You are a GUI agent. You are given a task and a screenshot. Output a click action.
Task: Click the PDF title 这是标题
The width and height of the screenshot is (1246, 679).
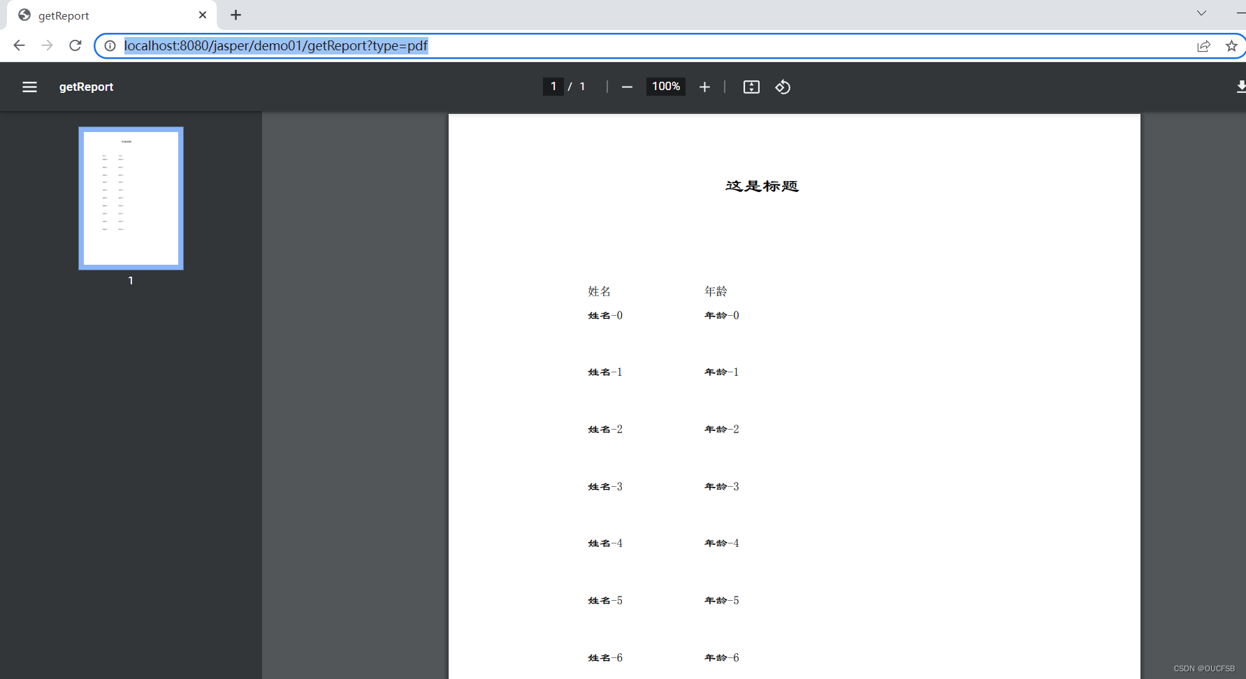click(x=762, y=186)
